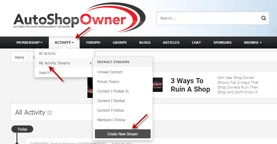
Task: Toggle the All Activity checkmark icon
Action: 50,113
